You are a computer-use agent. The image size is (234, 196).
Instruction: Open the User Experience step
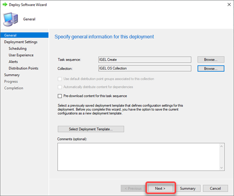tap(21, 55)
